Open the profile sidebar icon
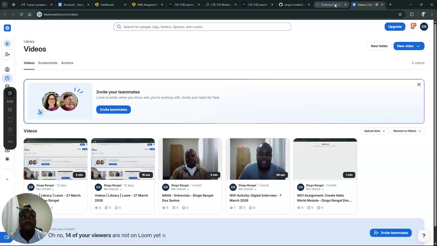Image resolution: width=437 pixels, height=246 pixels. [x=7, y=69]
